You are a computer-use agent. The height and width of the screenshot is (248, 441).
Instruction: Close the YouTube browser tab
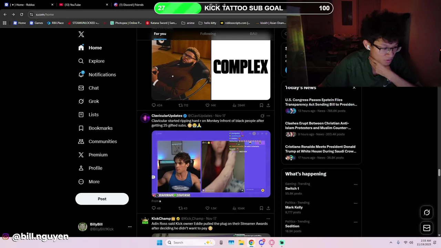(x=107, y=5)
